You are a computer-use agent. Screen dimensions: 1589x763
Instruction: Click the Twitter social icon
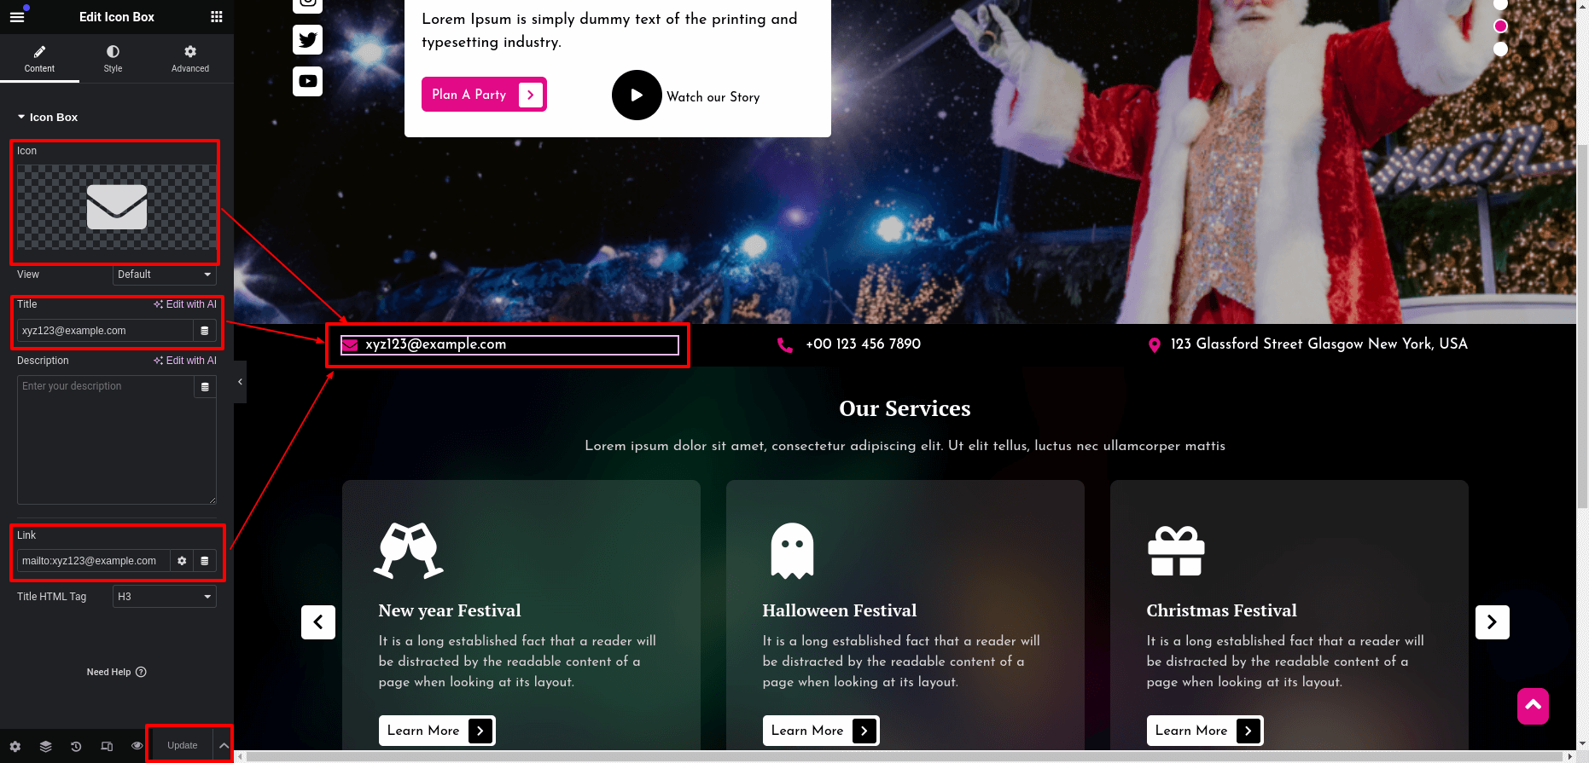point(308,40)
